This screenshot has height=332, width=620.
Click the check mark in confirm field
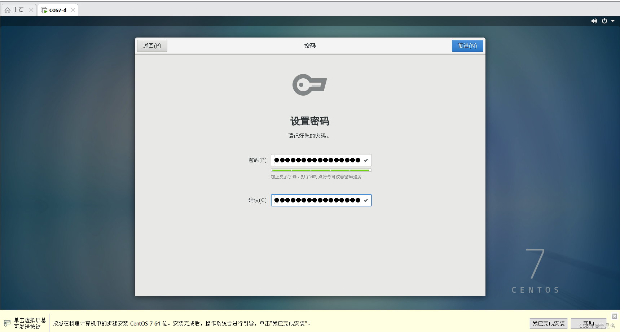click(x=366, y=200)
